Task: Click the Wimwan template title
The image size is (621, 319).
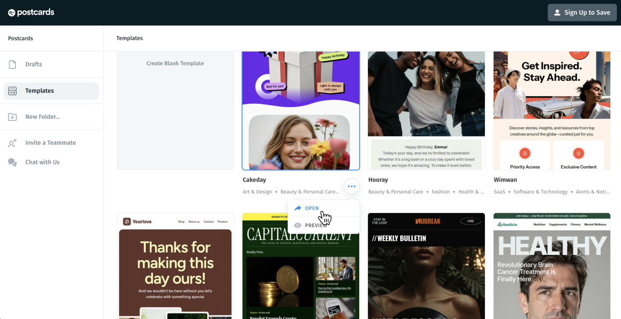Action: click(505, 180)
